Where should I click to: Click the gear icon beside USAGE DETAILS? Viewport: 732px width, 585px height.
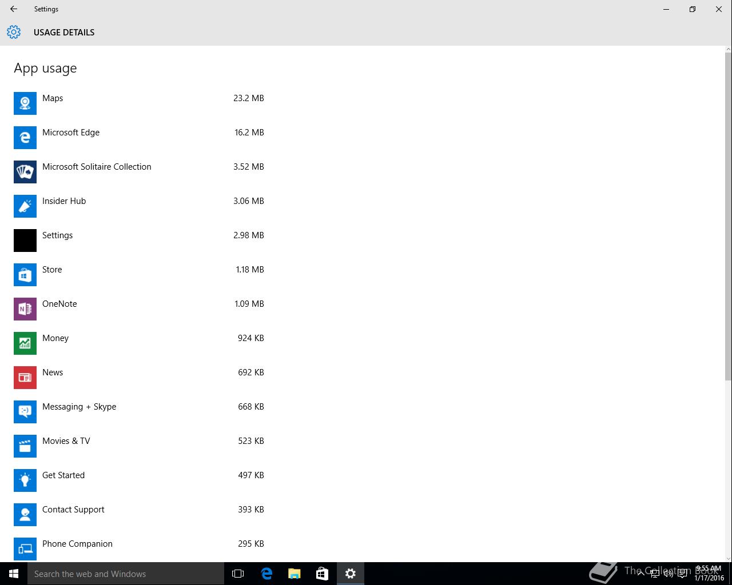click(14, 32)
